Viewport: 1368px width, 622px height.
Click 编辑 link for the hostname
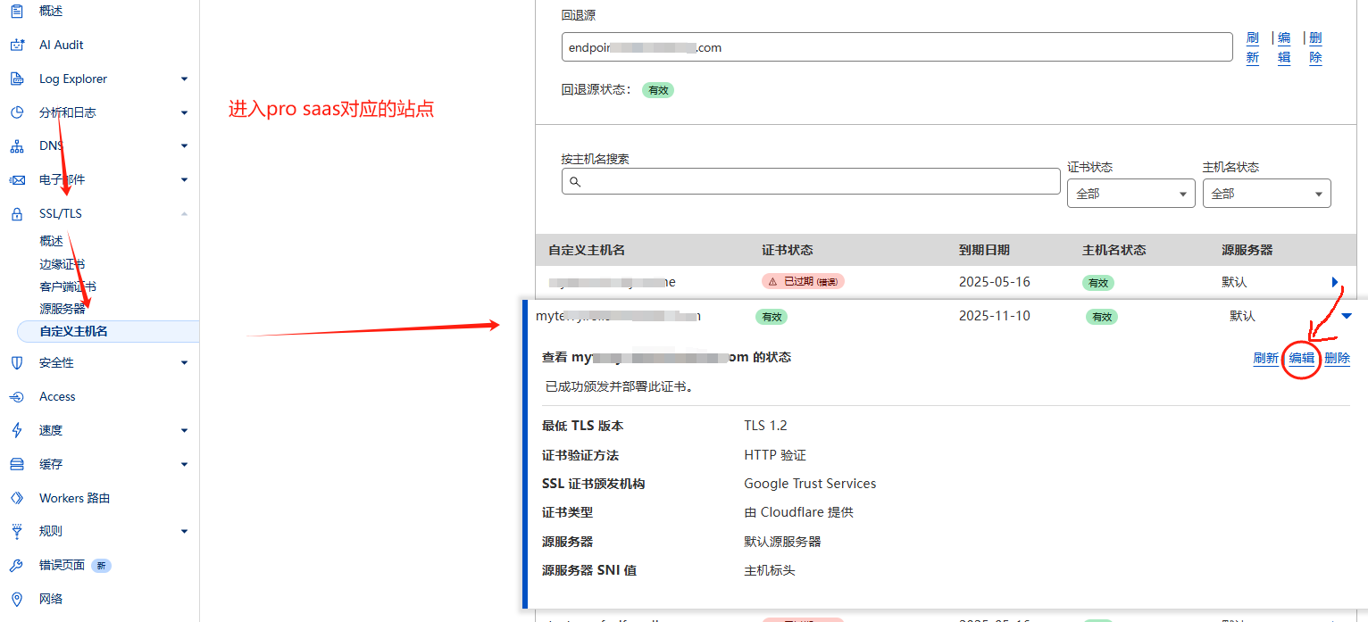point(1301,358)
